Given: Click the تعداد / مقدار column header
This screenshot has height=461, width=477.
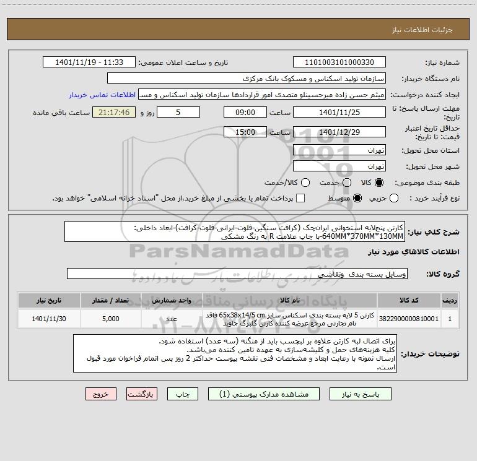Looking at the screenshot, I should tap(111, 300).
